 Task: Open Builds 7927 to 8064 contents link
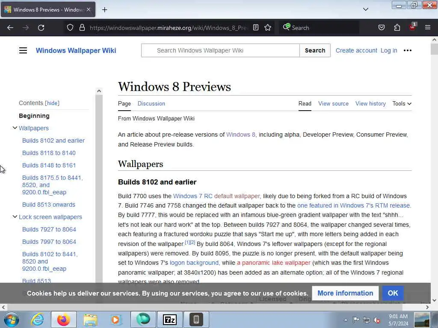tap(49, 229)
